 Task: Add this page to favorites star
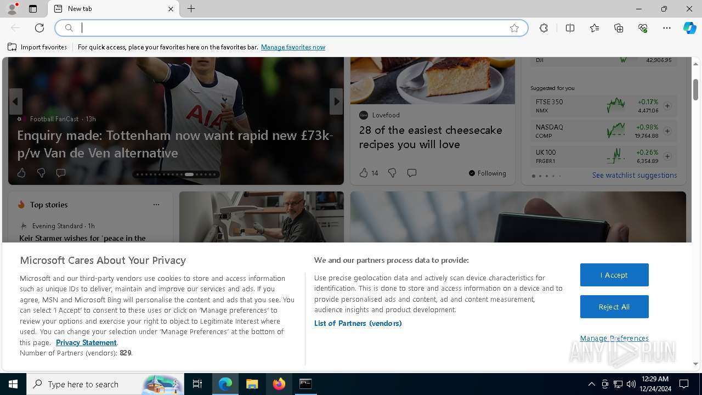pos(514,28)
